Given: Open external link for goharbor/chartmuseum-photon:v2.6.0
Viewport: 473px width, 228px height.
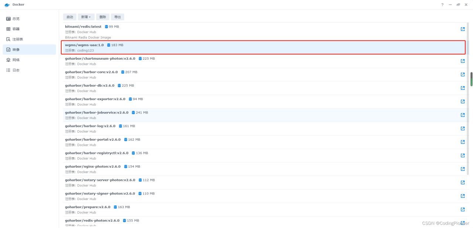Looking at the screenshot, I should (x=463, y=61).
